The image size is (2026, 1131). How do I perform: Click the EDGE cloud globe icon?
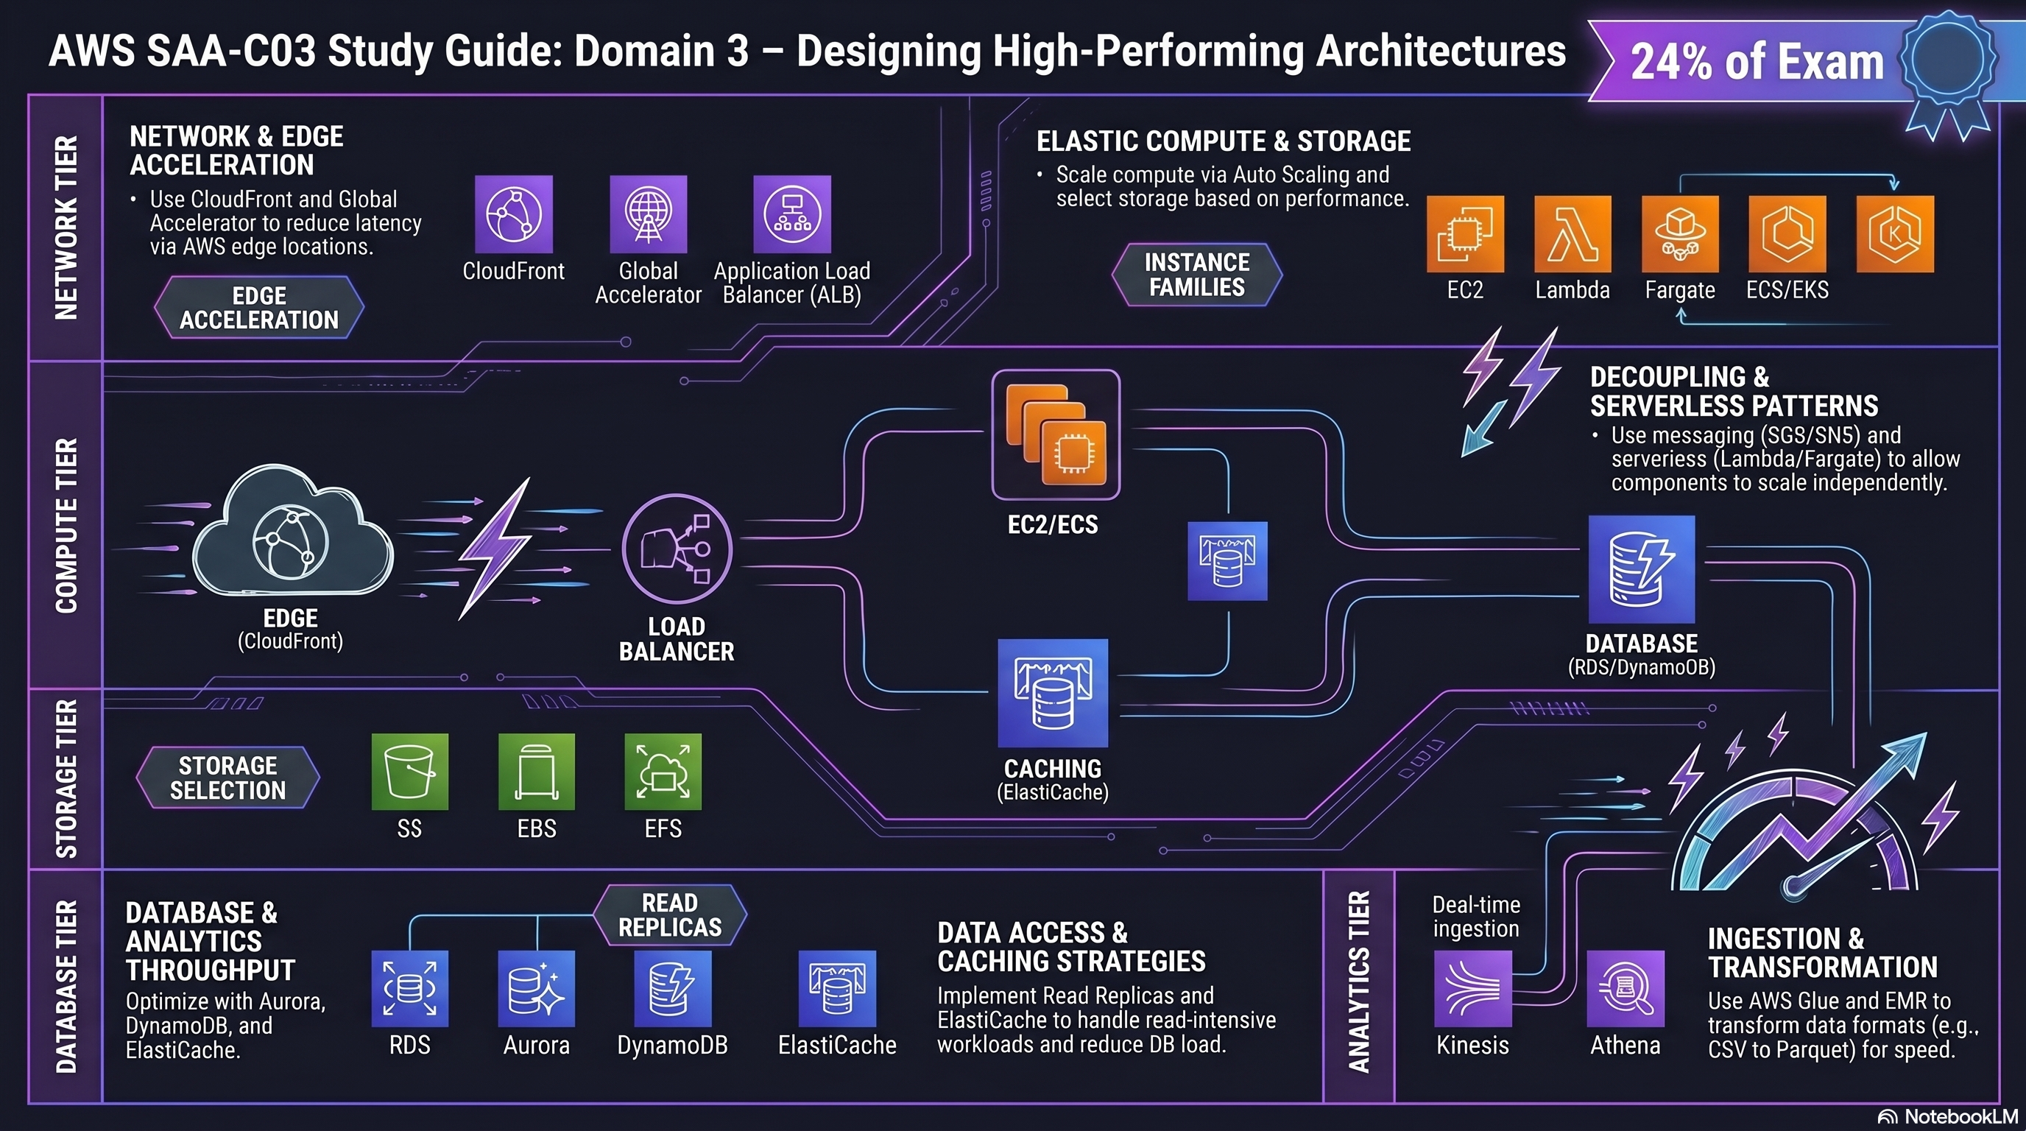292,531
